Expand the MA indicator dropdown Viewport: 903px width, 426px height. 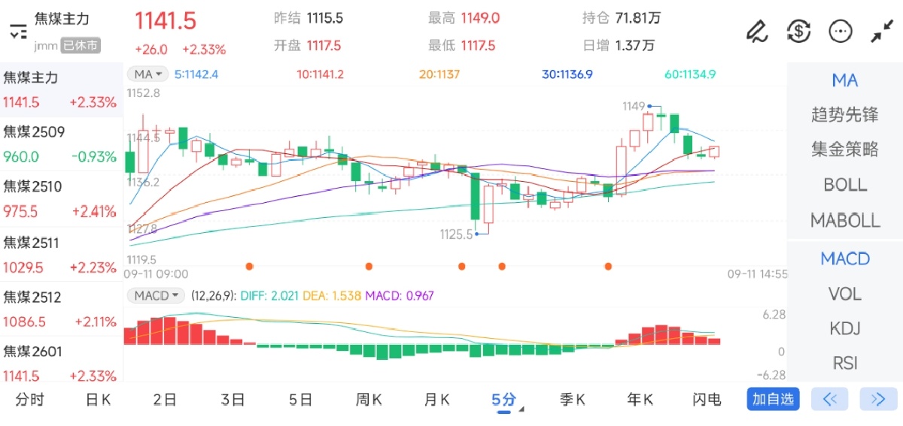click(147, 74)
